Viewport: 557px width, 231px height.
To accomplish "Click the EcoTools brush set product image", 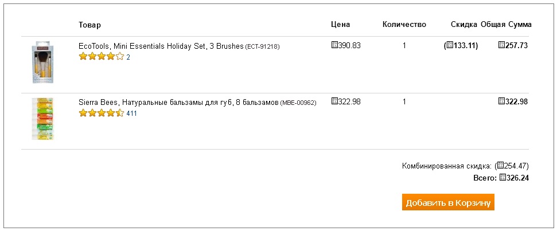I will tap(42, 62).
